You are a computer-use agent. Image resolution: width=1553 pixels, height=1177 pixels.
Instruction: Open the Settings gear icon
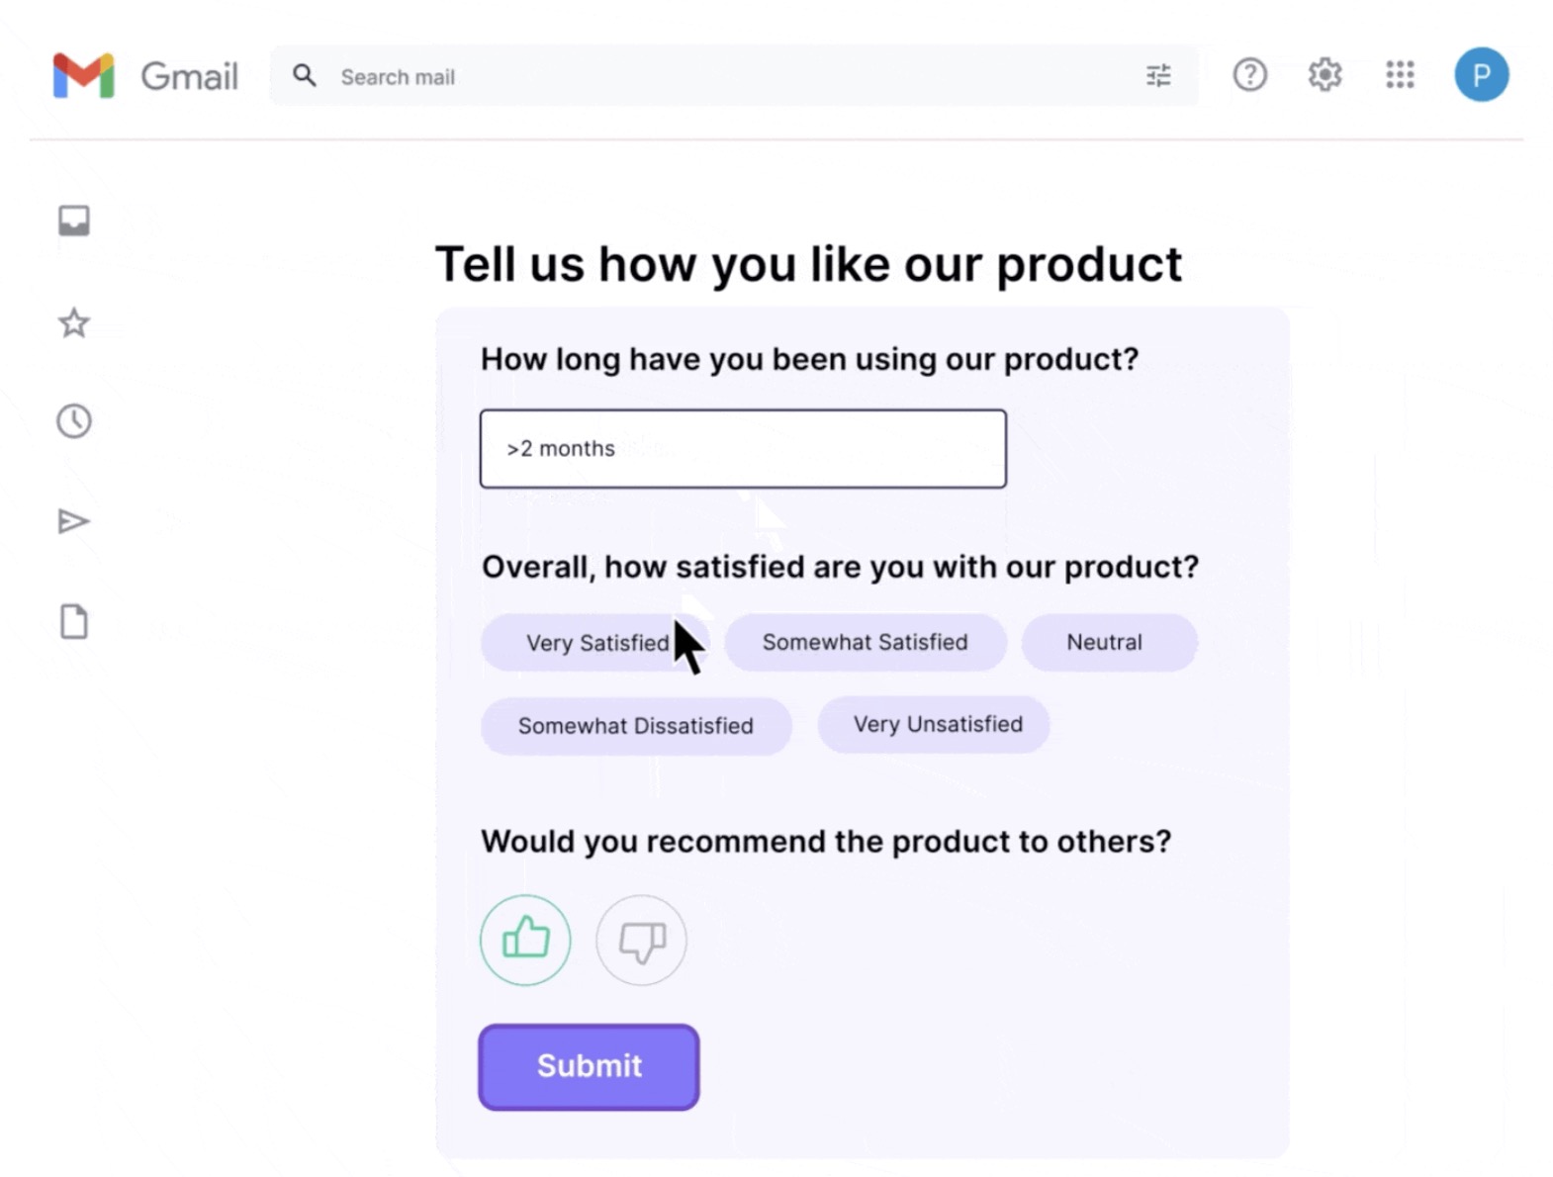(1325, 75)
